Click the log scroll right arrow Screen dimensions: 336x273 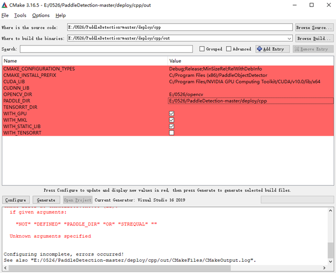(x=324, y=267)
